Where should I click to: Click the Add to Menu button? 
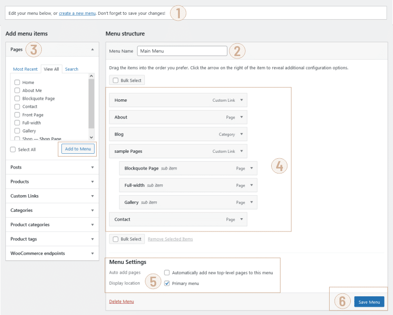[x=78, y=149]
